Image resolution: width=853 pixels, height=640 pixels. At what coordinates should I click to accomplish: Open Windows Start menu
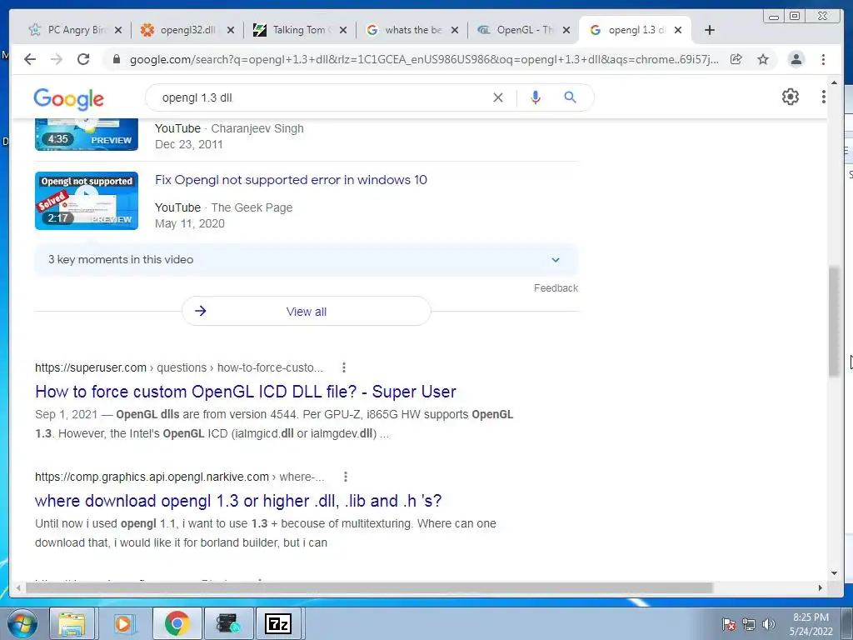[x=22, y=623]
